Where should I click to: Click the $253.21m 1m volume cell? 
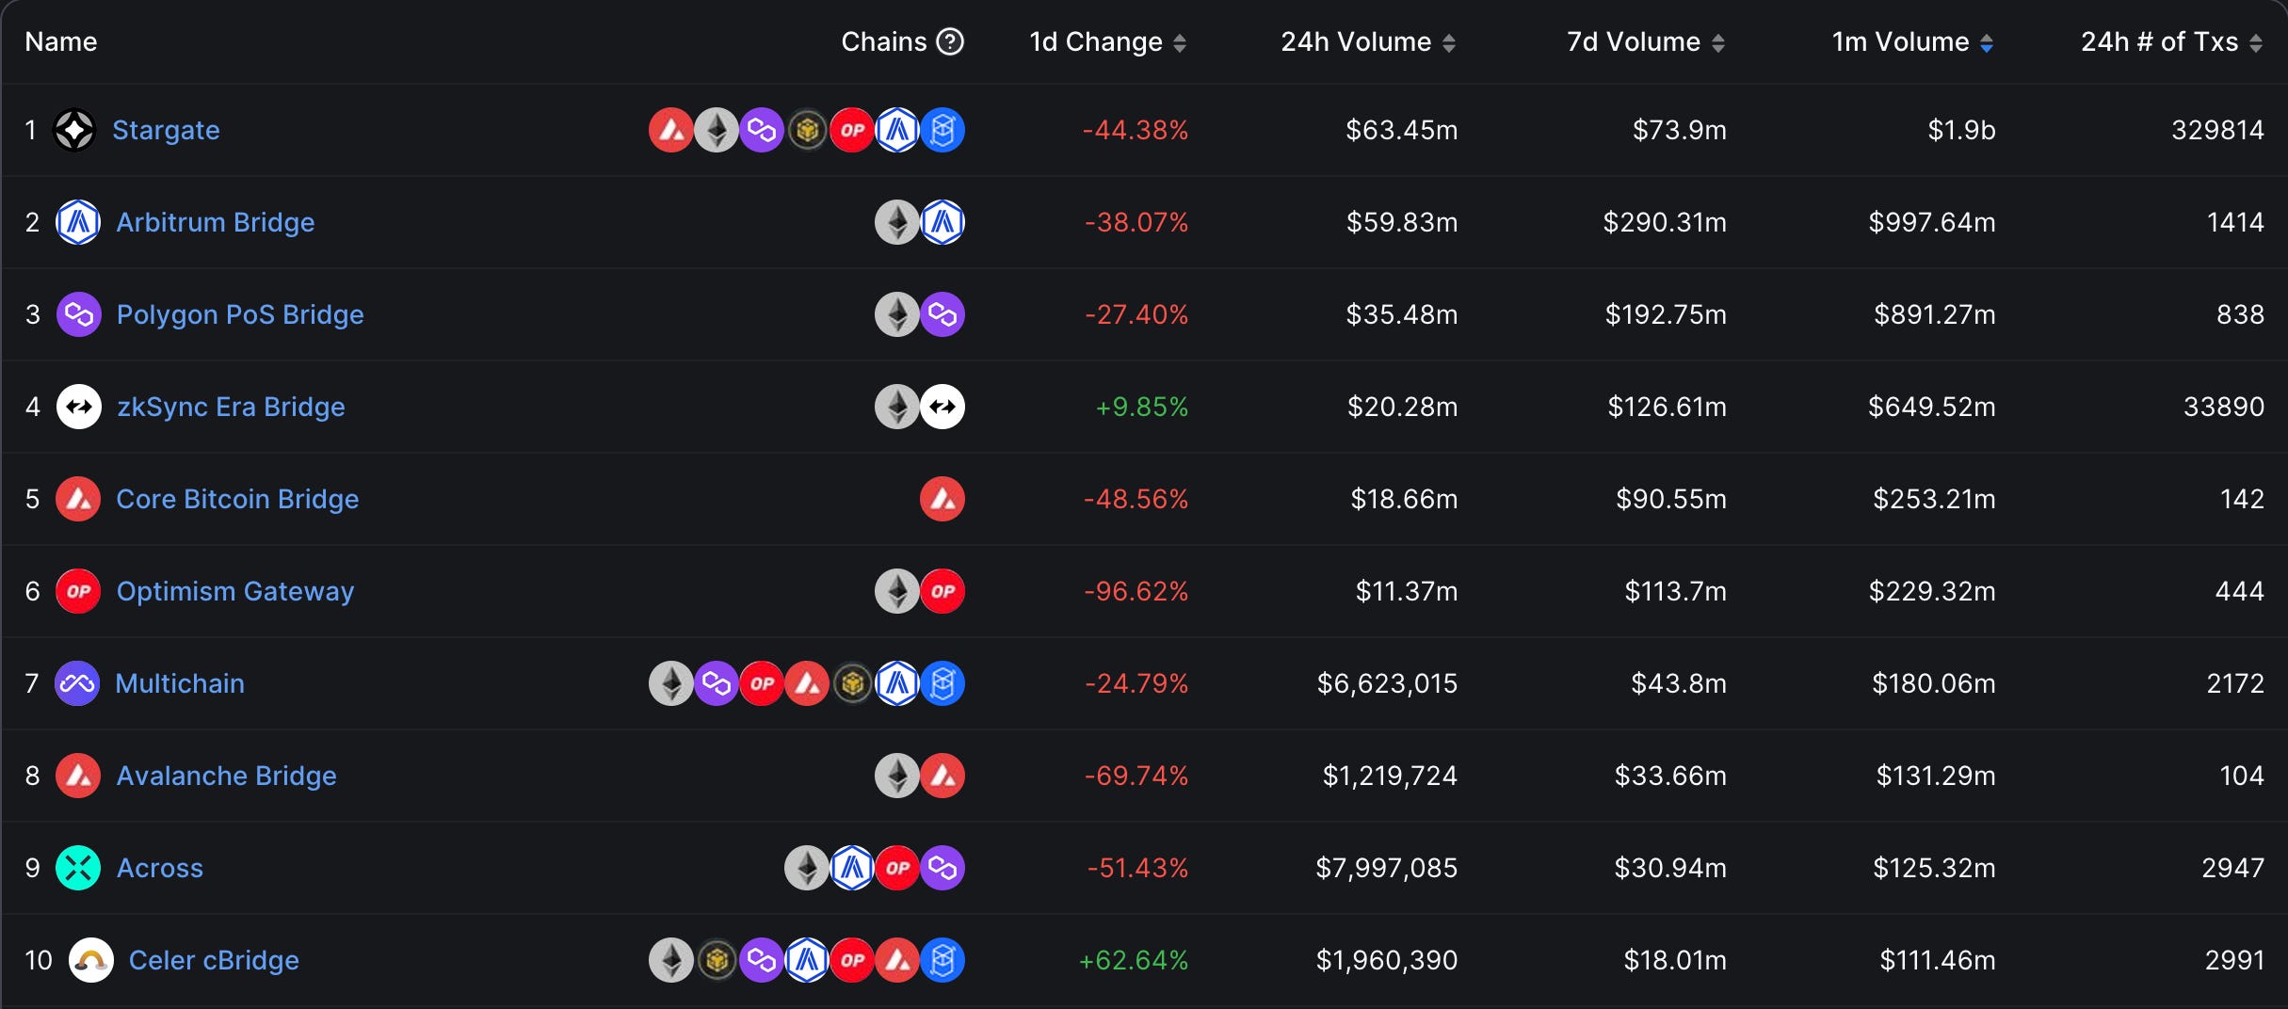(x=1934, y=499)
